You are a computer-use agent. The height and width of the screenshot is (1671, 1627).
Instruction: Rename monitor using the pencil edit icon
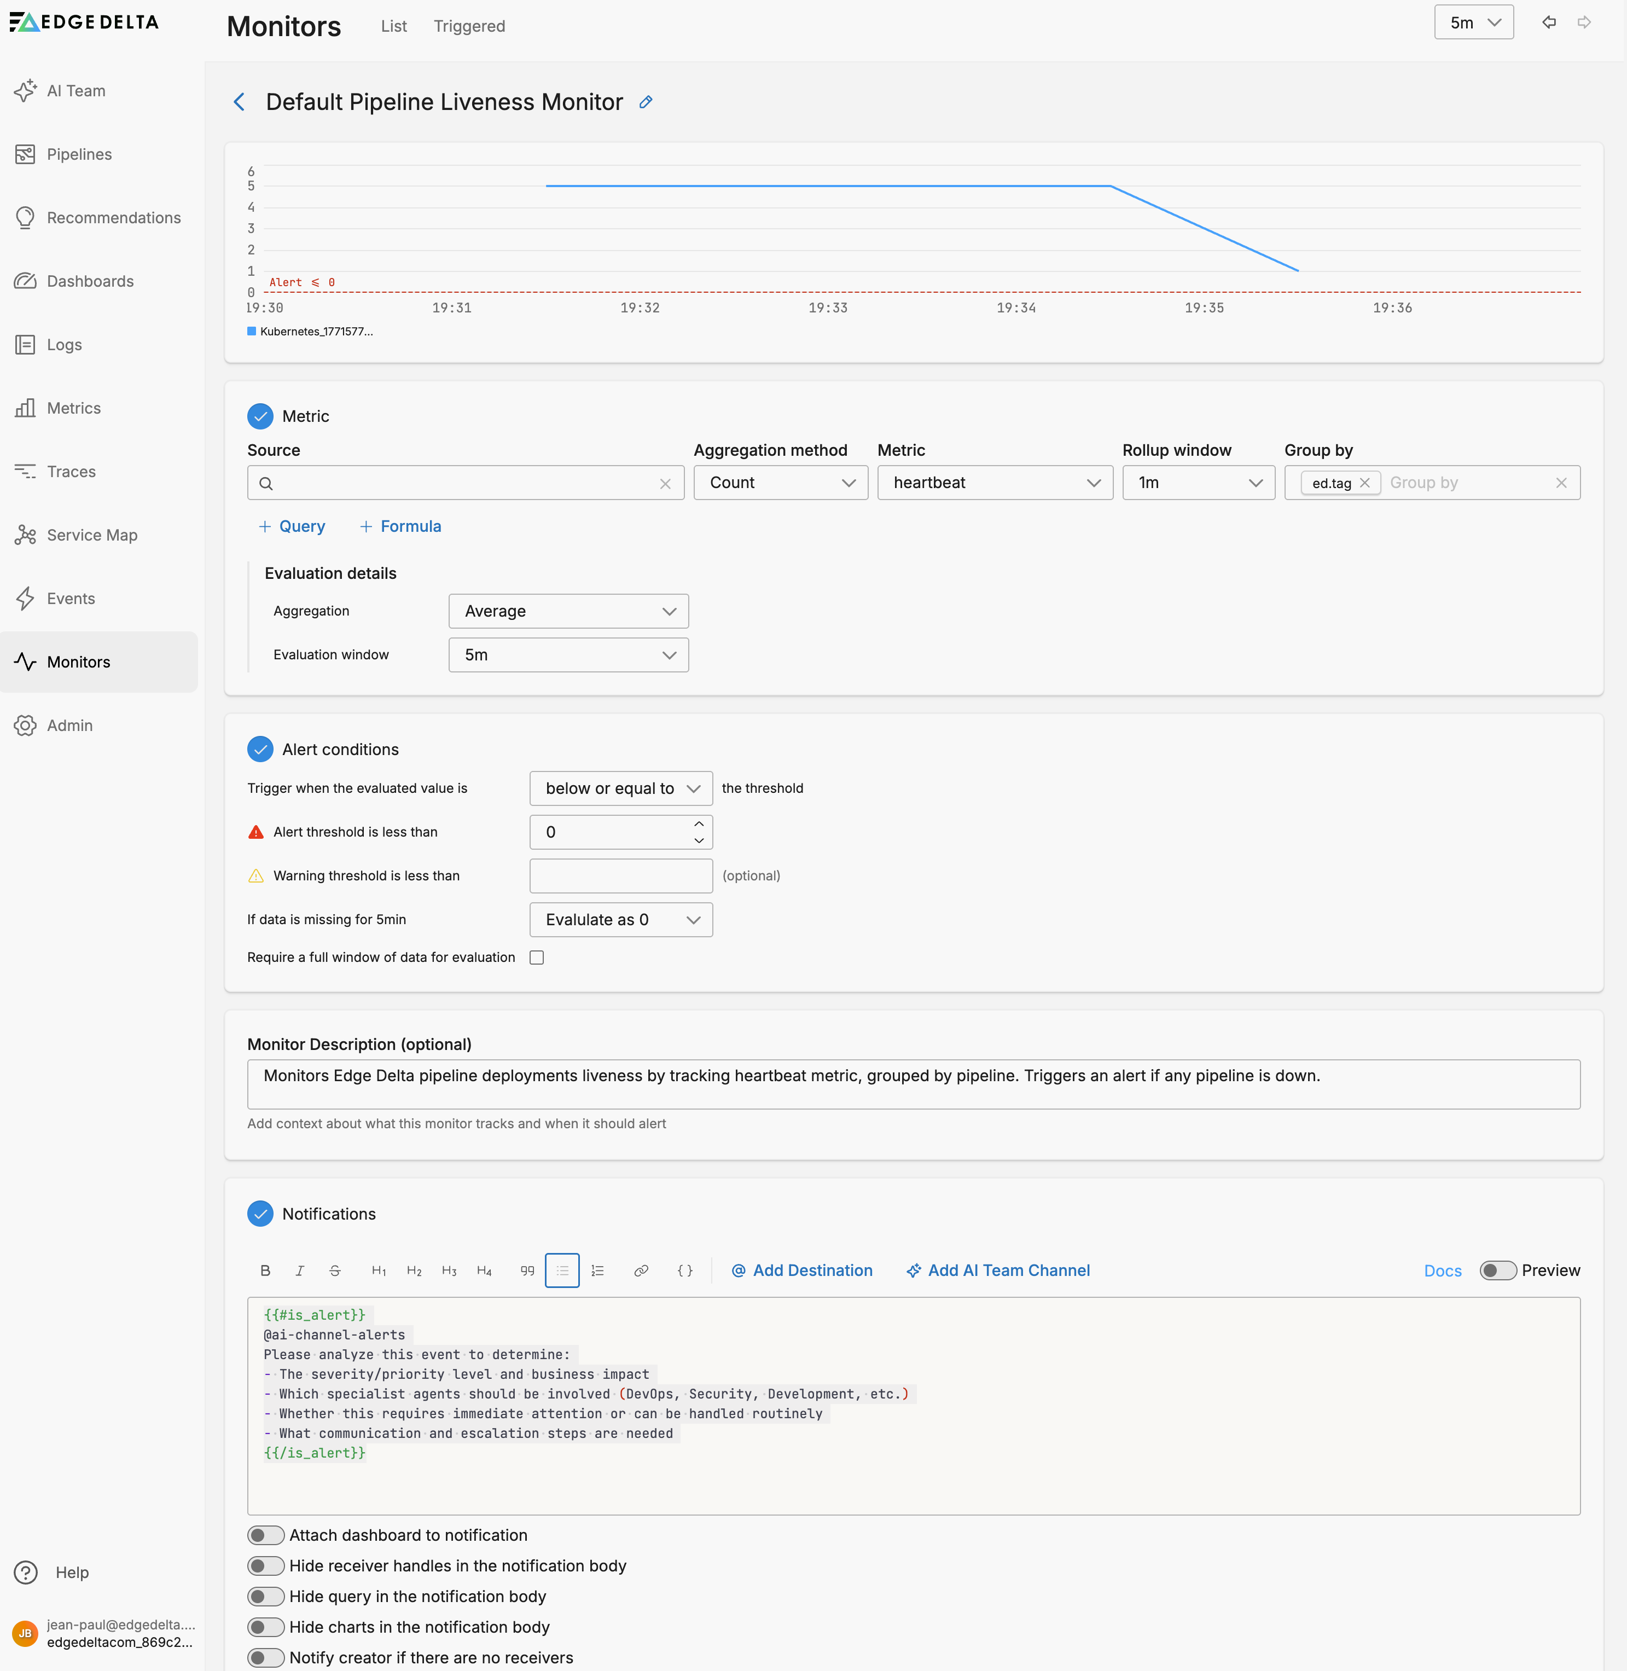[x=645, y=102]
